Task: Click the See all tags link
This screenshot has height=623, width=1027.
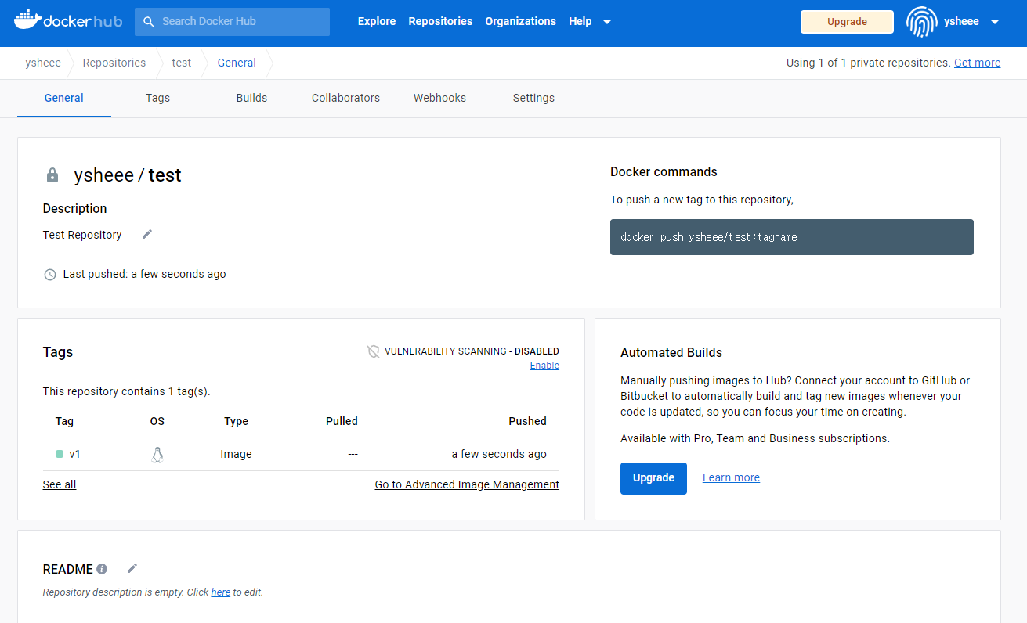Action: pyautogui.click(x=60, y=484)
